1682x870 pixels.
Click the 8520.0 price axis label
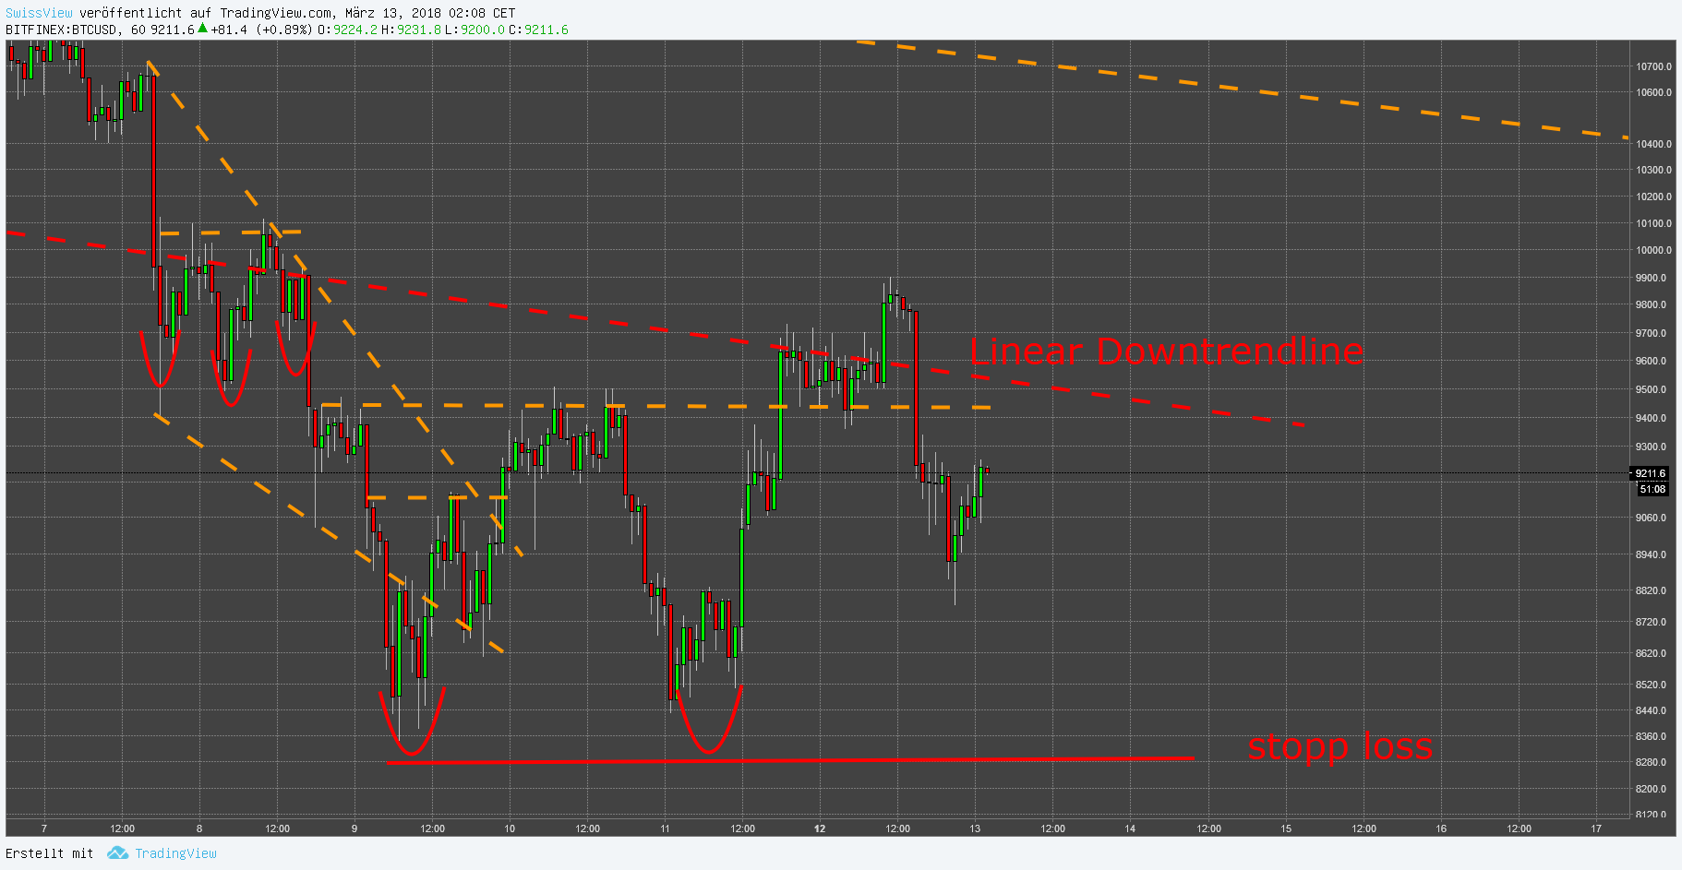[x=1651, y=685]
